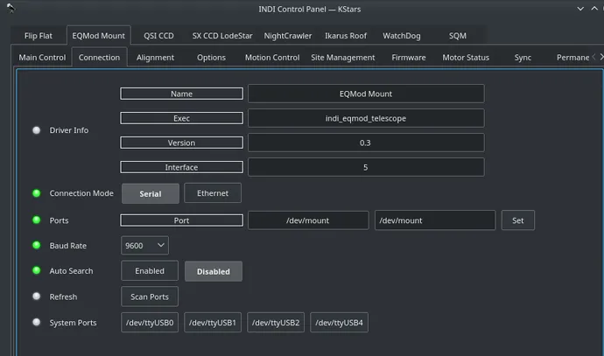604x356 pixels.
Task: Open the Motion Control tab
Action: pyautogui.click(x=272, y=58)
